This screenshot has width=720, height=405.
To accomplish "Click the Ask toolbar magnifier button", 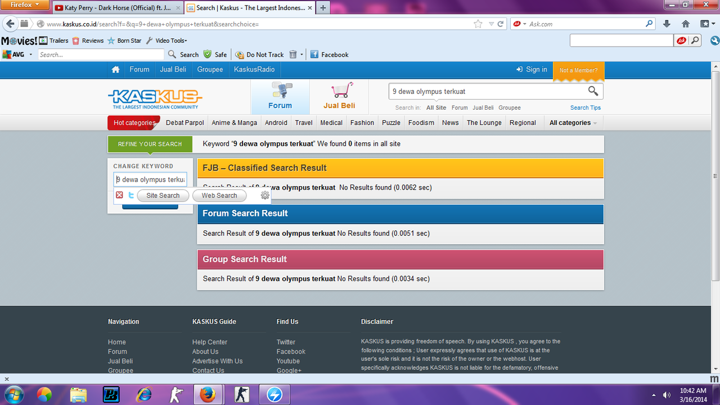I will [696, 40].
